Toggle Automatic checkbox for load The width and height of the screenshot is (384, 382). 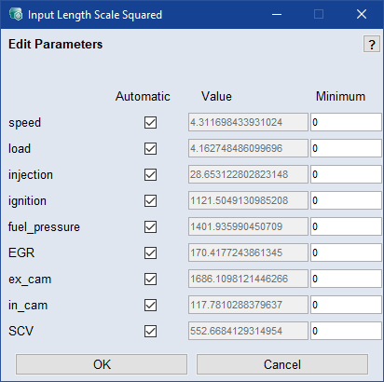pyautogui.click(x=150, y=148)
